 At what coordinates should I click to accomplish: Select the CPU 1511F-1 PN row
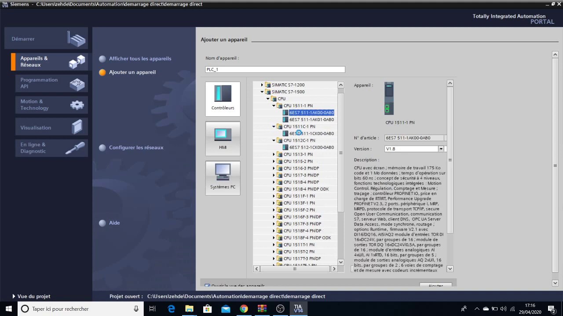(299, 196)
